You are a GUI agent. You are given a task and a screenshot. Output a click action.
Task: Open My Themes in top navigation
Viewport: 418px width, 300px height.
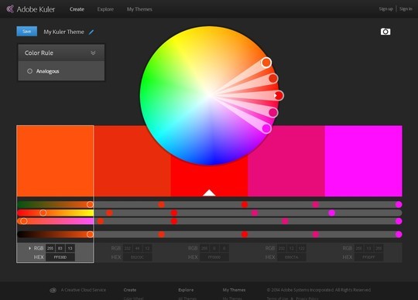click(x=139, y=9)
